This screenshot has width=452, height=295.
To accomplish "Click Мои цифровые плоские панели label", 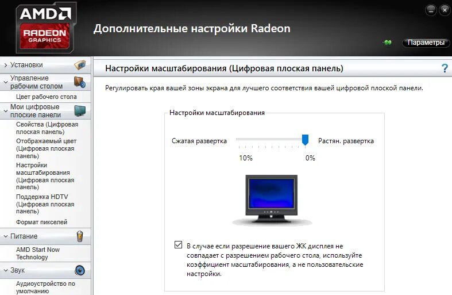I will point(36,111).
